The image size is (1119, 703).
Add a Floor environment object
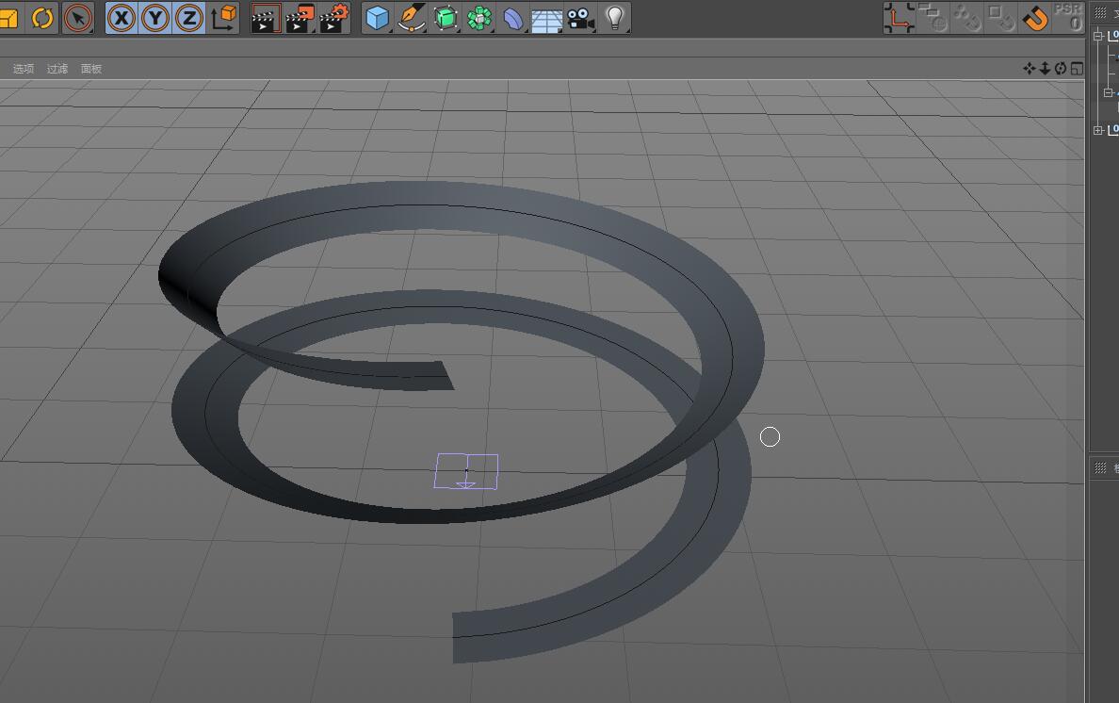[x=546, y=18]
